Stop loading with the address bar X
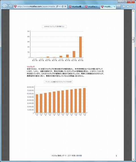Image resolution: width=136 pixels, height=162 pixels. tap(65, 7)
